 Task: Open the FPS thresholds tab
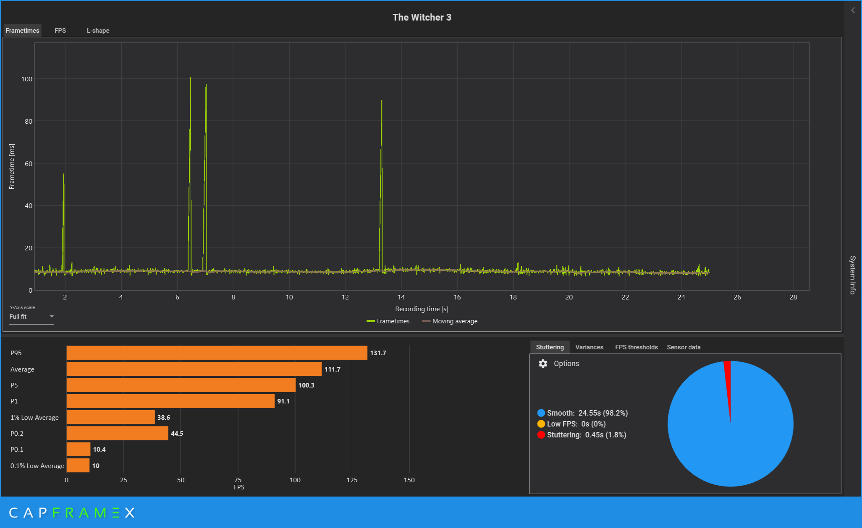coord(636,347)
